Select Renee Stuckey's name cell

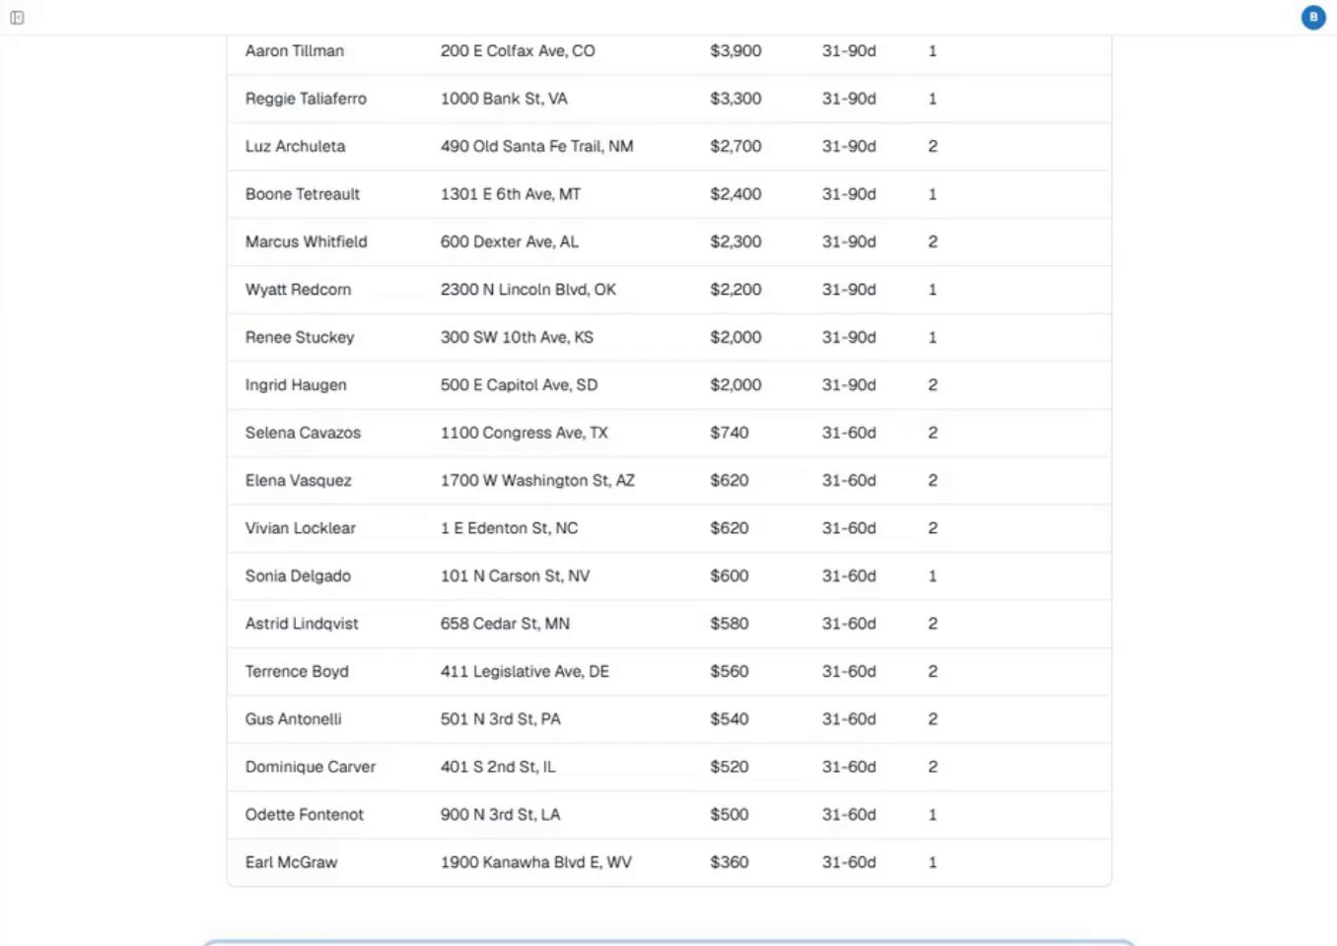tap(300, 337)
